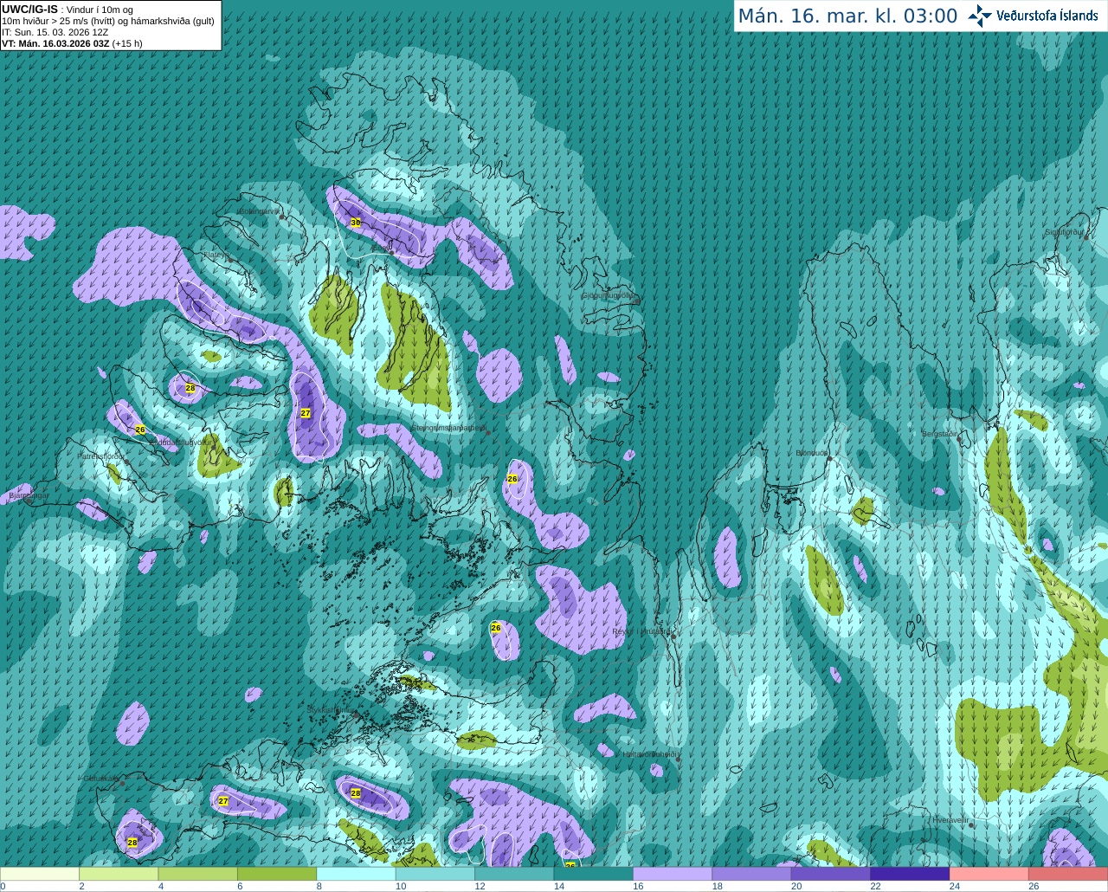This screenshot has width=1108, height=892.
Task: Click the Siglufjörður station label
Action: (x=1064, y=232)
